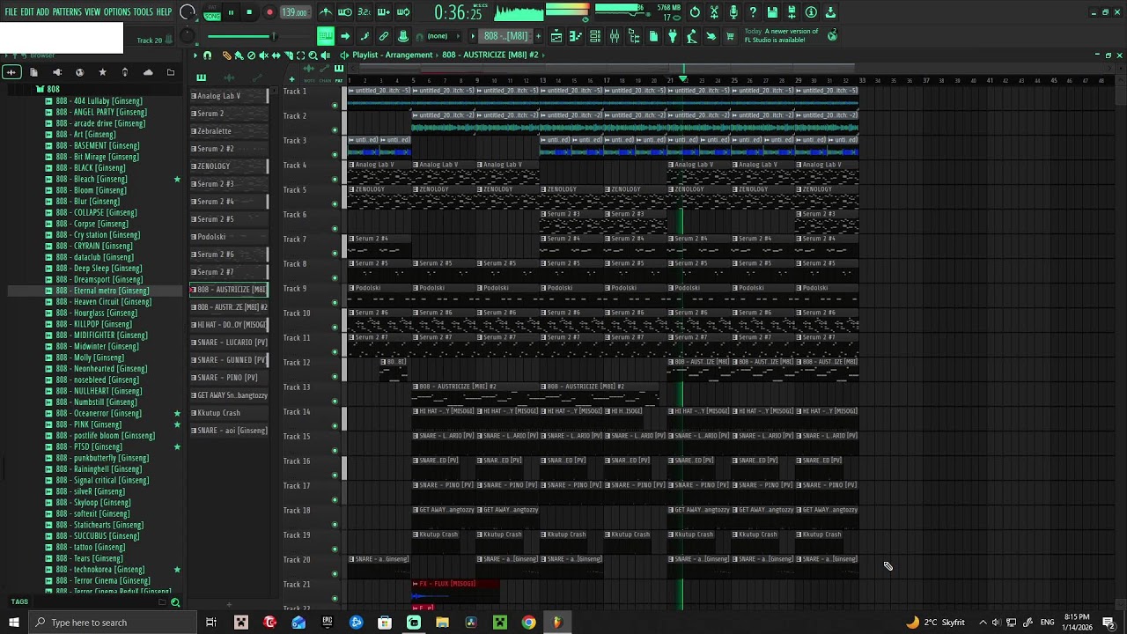Open the Channel rack icon
The height and width of the screenshot is (634, 1127).
(x=595, y=36)
